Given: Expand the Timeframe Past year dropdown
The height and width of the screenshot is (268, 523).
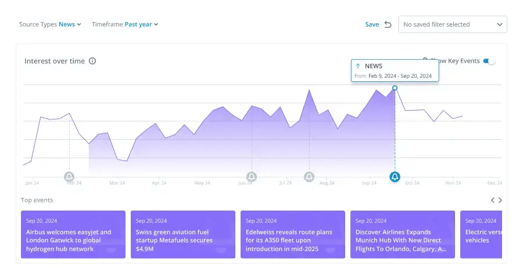Looking at the screenshot, I should tap(141, 24).
